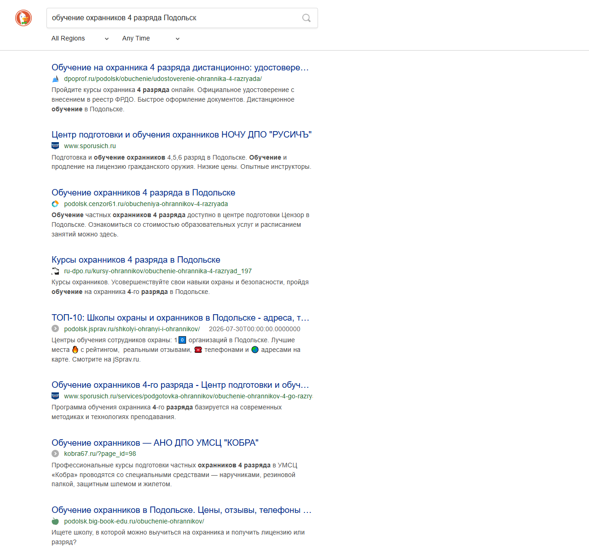Viewport: 589px width, 552px height.
Task: Open the All Regions dropdown
Action: click(80, 38)
